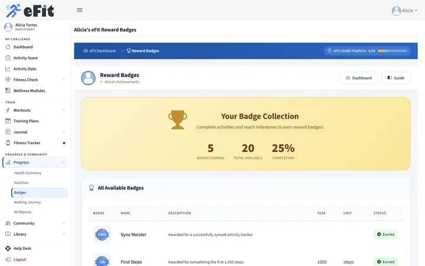This screenshot has height=266, width=425.
Task: Click the Workouts lightning bolt icon
Action: click(8, 110)
